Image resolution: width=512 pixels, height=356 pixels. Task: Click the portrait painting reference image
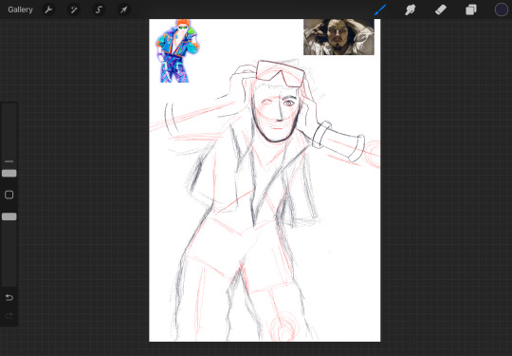click(x=338, y=37)
